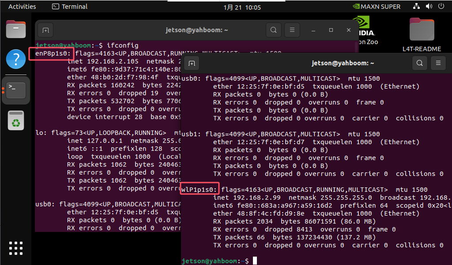Viewport: 452px width, 265px height.
Task: Show Applications grid in the dock
Action: click(16, 248)
